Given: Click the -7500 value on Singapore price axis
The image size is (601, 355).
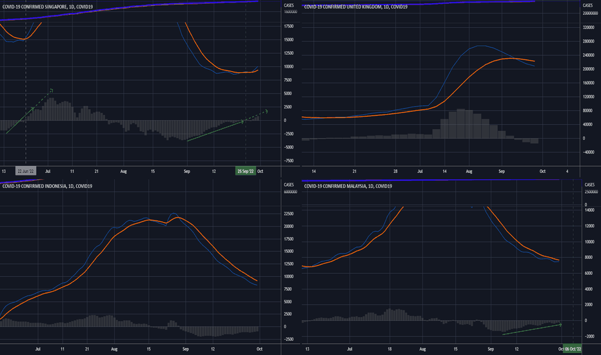Looking at the screenshot, I should (x=289, y=161).
